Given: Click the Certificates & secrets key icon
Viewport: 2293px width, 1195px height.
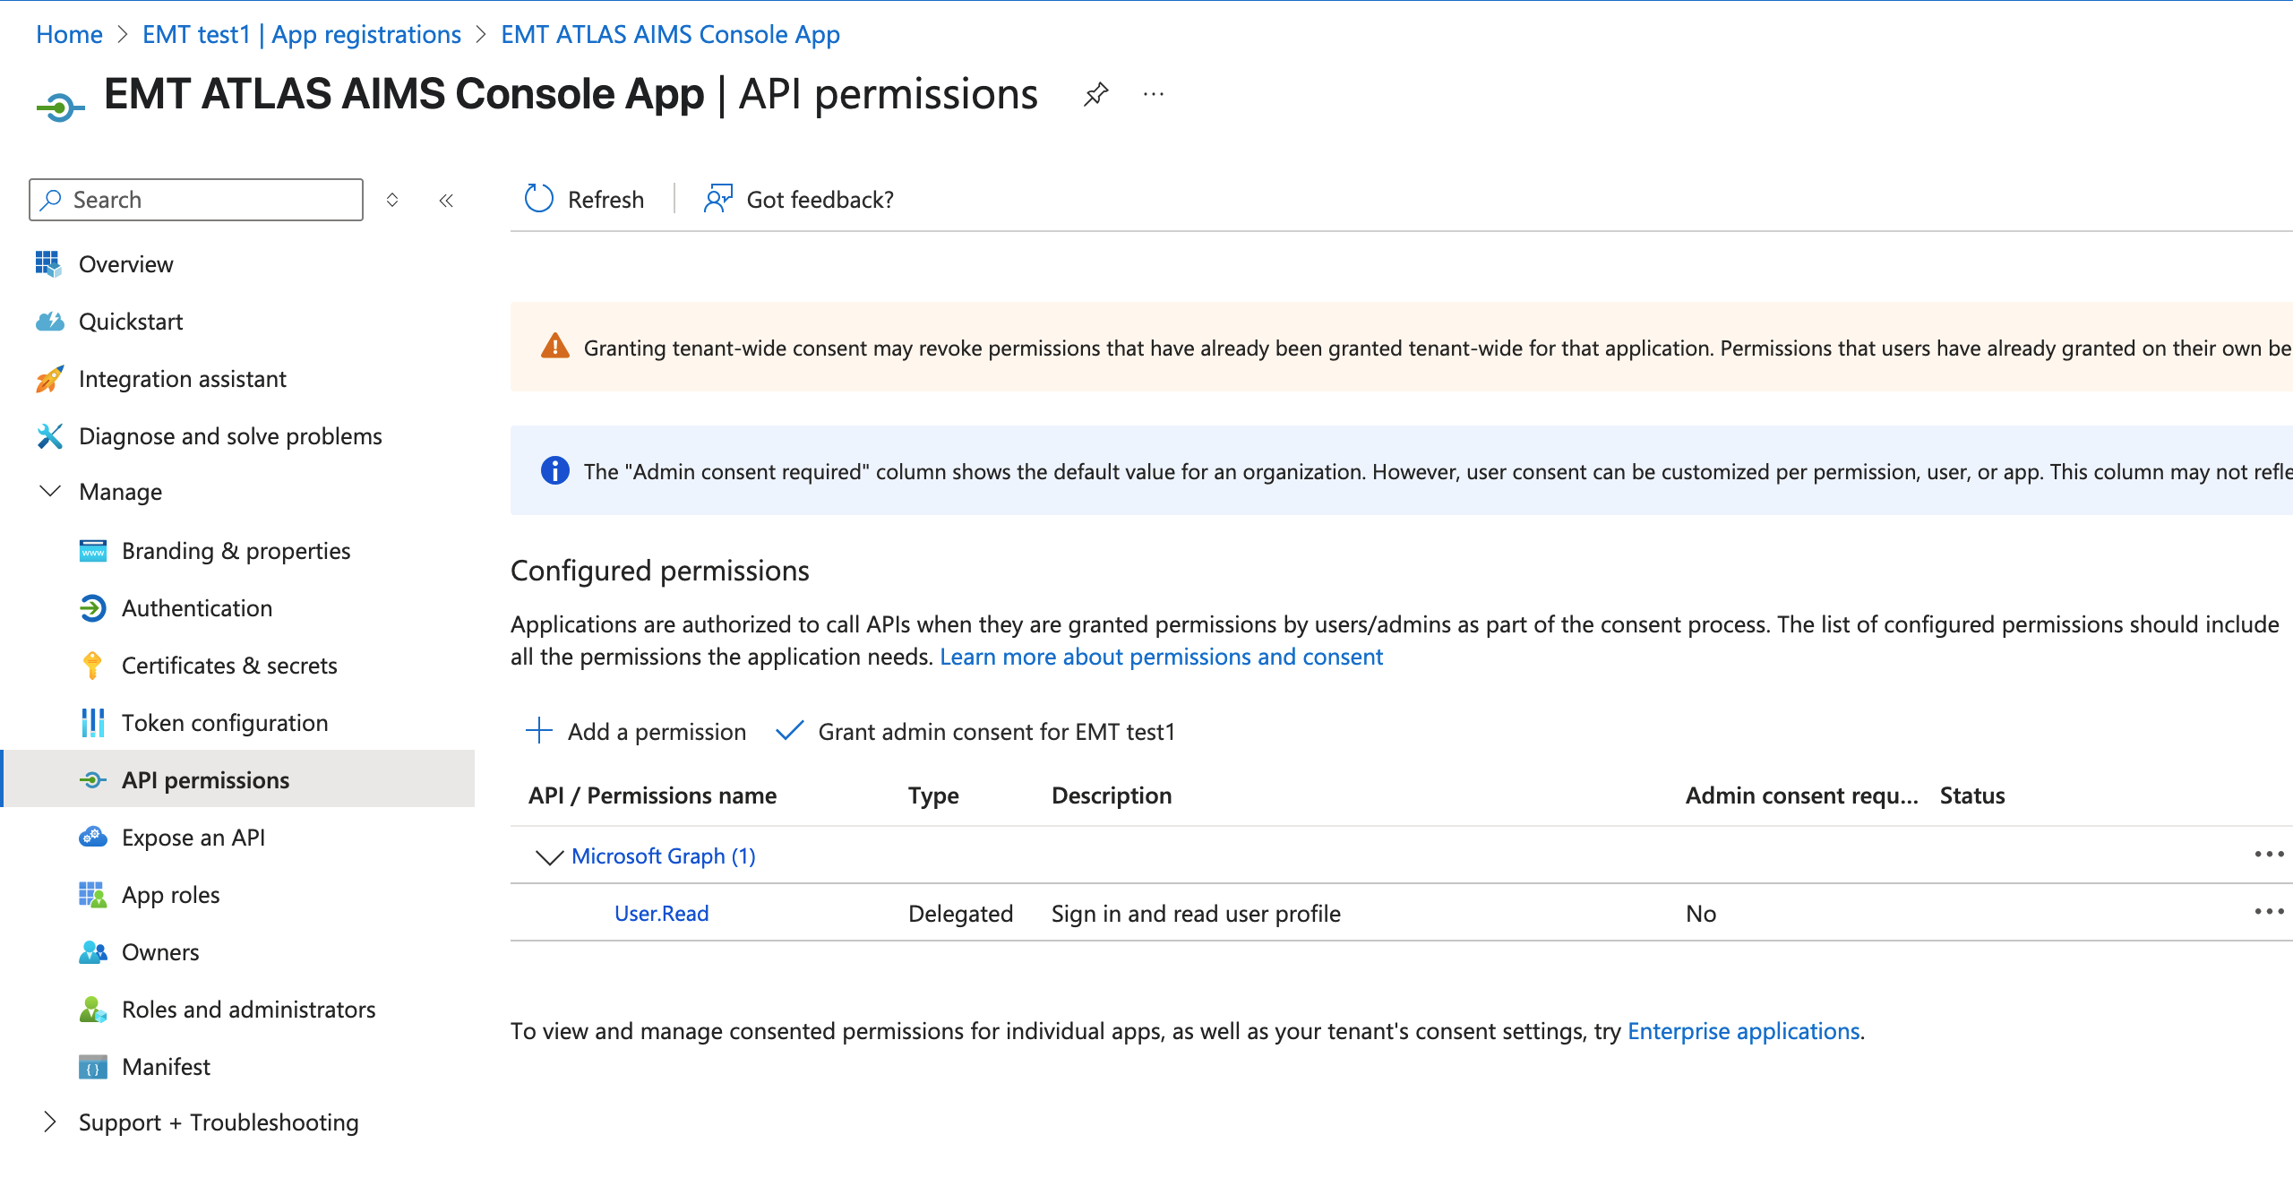Looking at the screenshot, I should [92, 666].
